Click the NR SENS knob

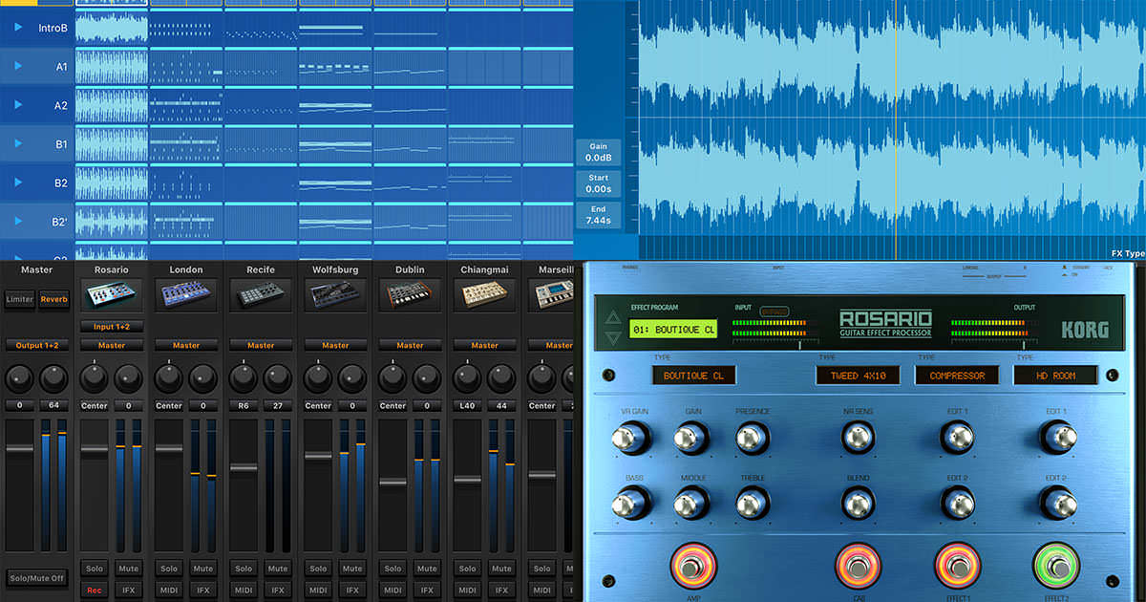point(858,439)
